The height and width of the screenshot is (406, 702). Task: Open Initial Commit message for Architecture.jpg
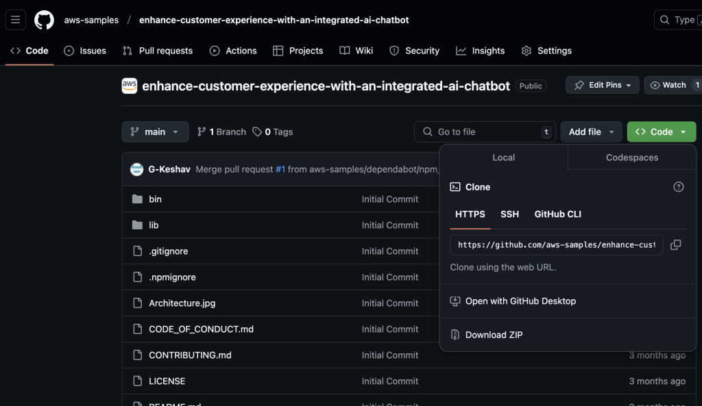click(x=390, y=303)
